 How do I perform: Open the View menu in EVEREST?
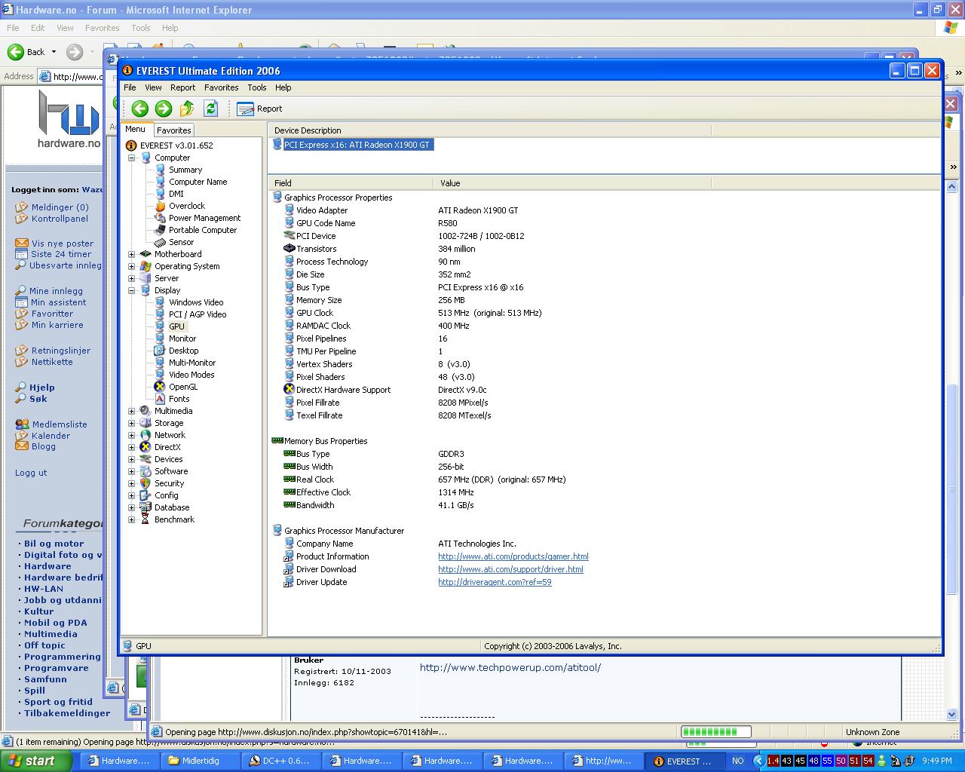click(x=153, y=87)
